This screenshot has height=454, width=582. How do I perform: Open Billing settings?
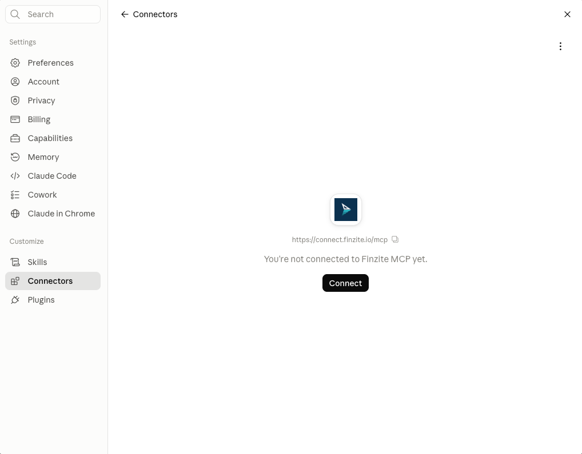pos(53,119)
